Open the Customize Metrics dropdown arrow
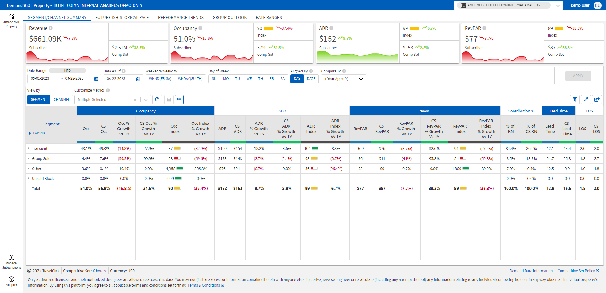The height and width of the screenshot is (293, 606). [x=146, y=100]
